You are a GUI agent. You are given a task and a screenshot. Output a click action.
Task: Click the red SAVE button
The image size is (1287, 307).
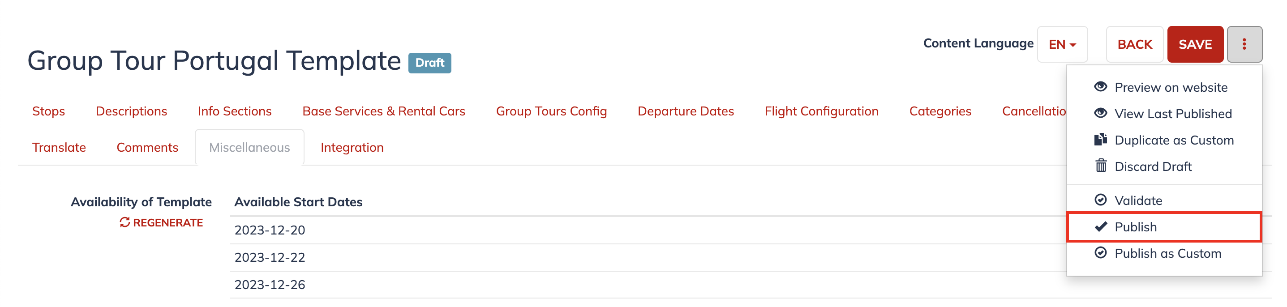pyautogui.click(x=1195, y=44)
